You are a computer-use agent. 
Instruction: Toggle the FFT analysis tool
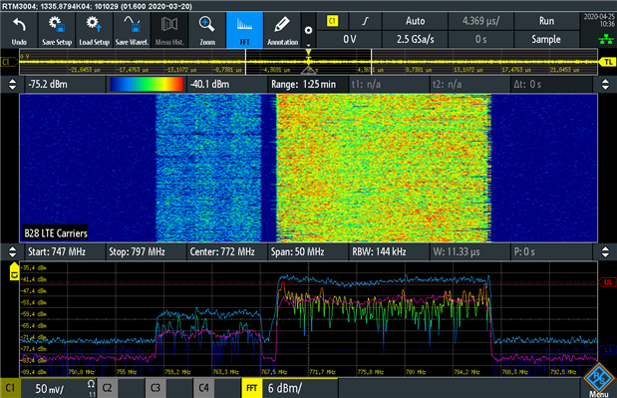244,30
